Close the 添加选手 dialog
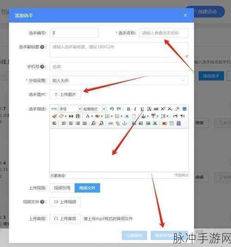The height and width of the screenshot is (247, 231). pos(185,15)
